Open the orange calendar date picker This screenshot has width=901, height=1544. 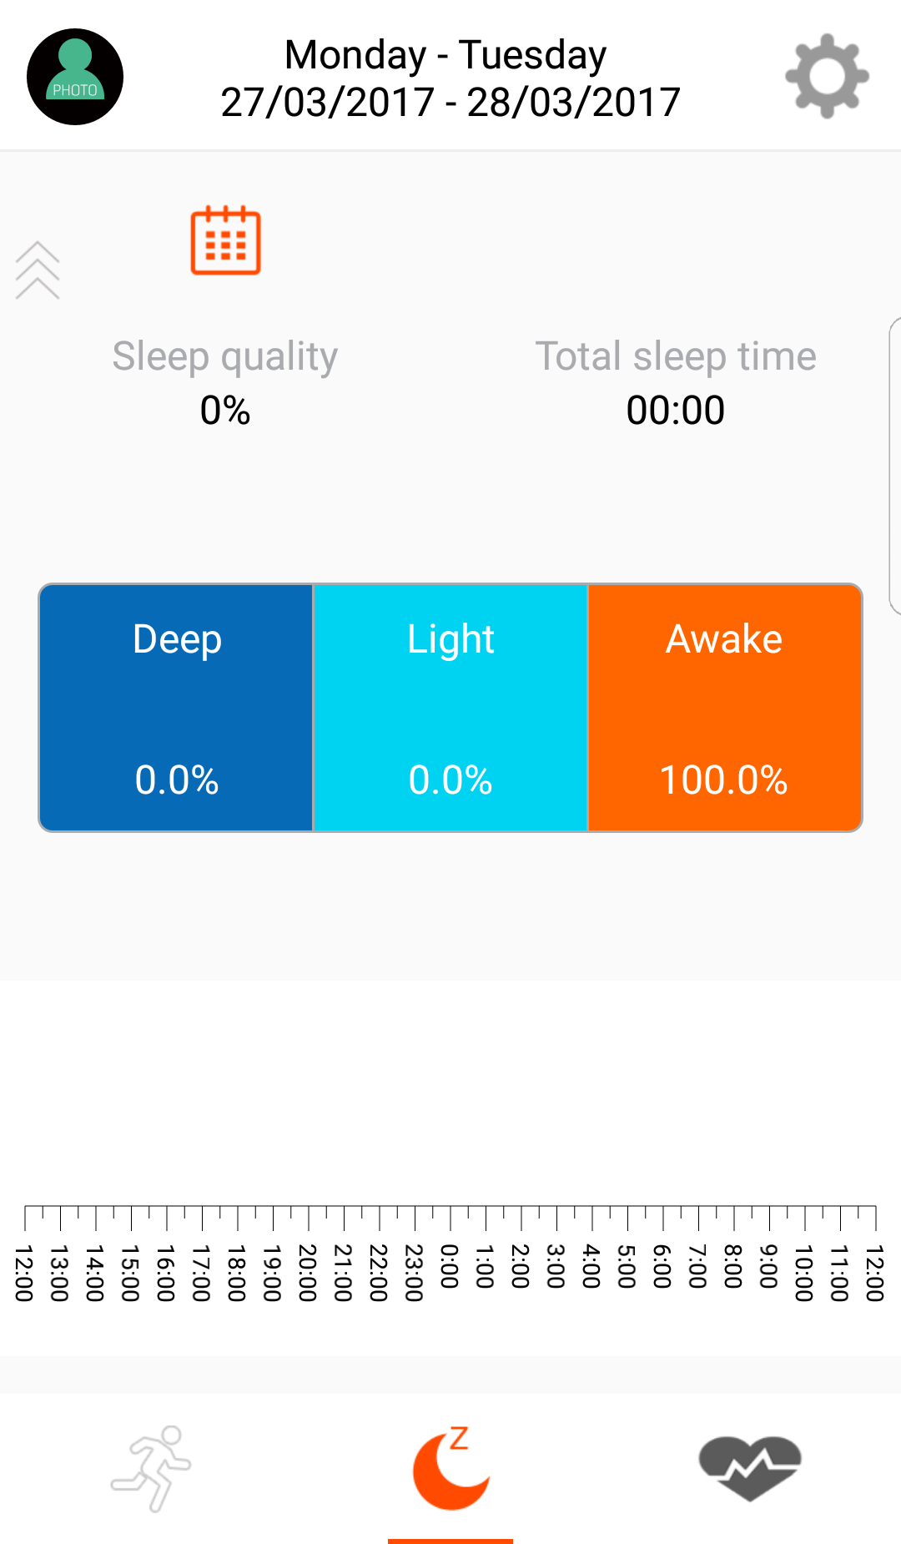click(225, 240)
